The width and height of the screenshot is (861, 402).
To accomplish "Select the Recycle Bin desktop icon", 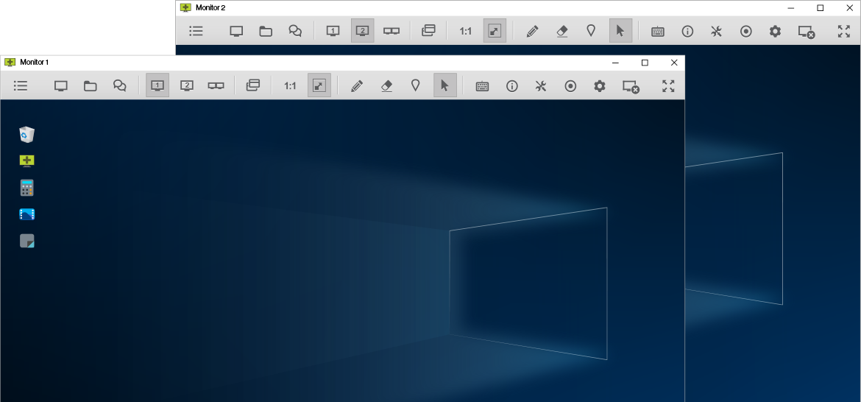I will [27, 134].
